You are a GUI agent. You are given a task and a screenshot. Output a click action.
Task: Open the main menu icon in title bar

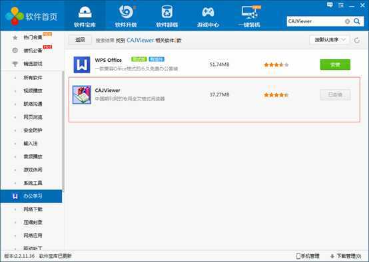341,5
